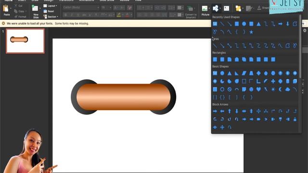This screenshot has width=308, height=173.
Task: Open the Shapes gallery button
Action: click(x=216, y=9)
